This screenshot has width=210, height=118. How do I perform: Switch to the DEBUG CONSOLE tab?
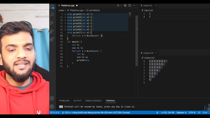coord(94,101)
